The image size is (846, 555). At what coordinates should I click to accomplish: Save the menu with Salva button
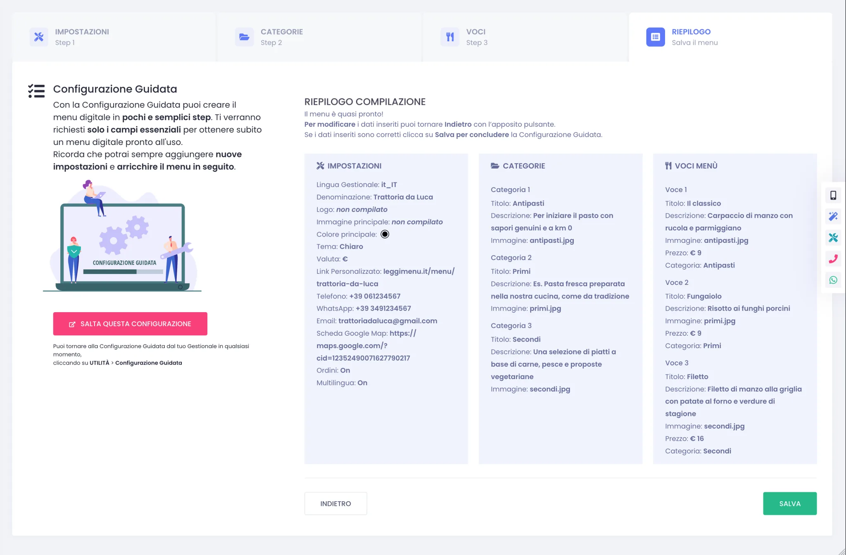pos(790,503)
